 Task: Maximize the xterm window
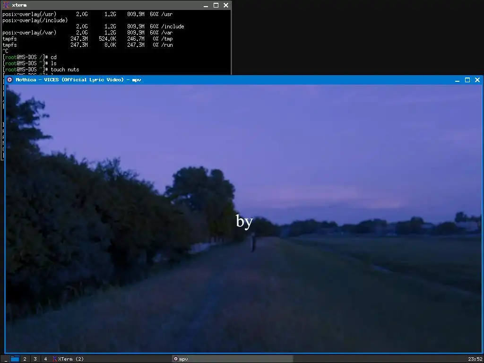pyautogui.click(x=216, y=5)
